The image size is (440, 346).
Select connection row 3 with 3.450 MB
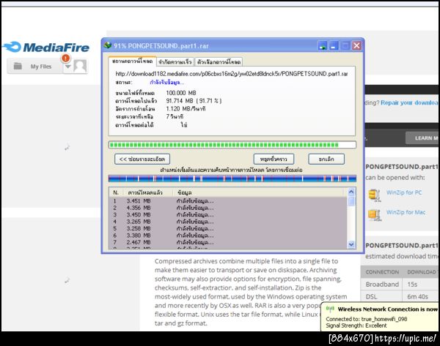click(x=228, y=215)
